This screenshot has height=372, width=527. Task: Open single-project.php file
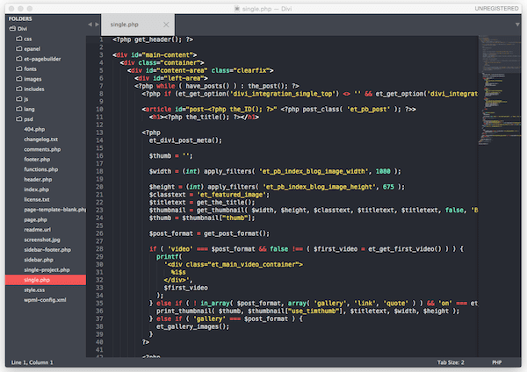(x=47, y=270)
